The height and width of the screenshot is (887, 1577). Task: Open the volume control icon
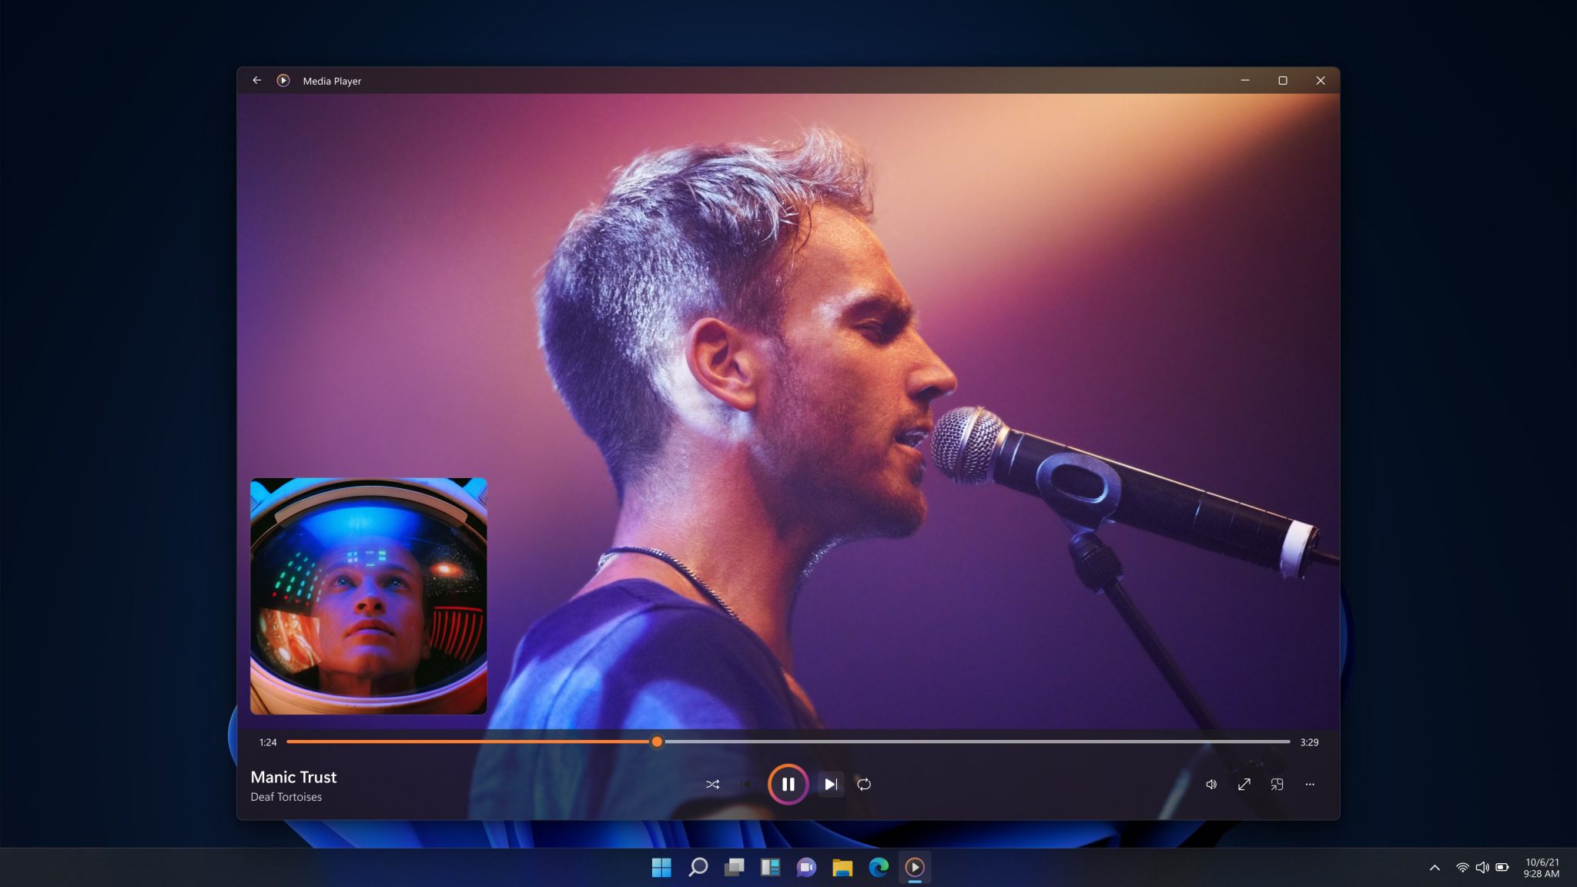1212,784
